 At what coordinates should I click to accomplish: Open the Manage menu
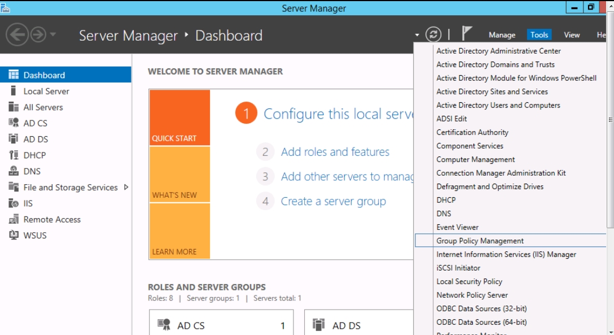coord(502,35)
